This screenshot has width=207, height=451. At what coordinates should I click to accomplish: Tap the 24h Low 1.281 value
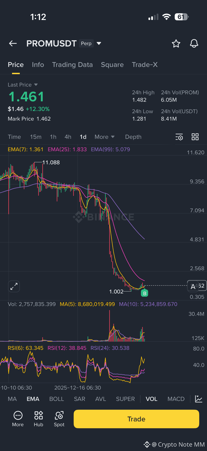pos(139,119)
